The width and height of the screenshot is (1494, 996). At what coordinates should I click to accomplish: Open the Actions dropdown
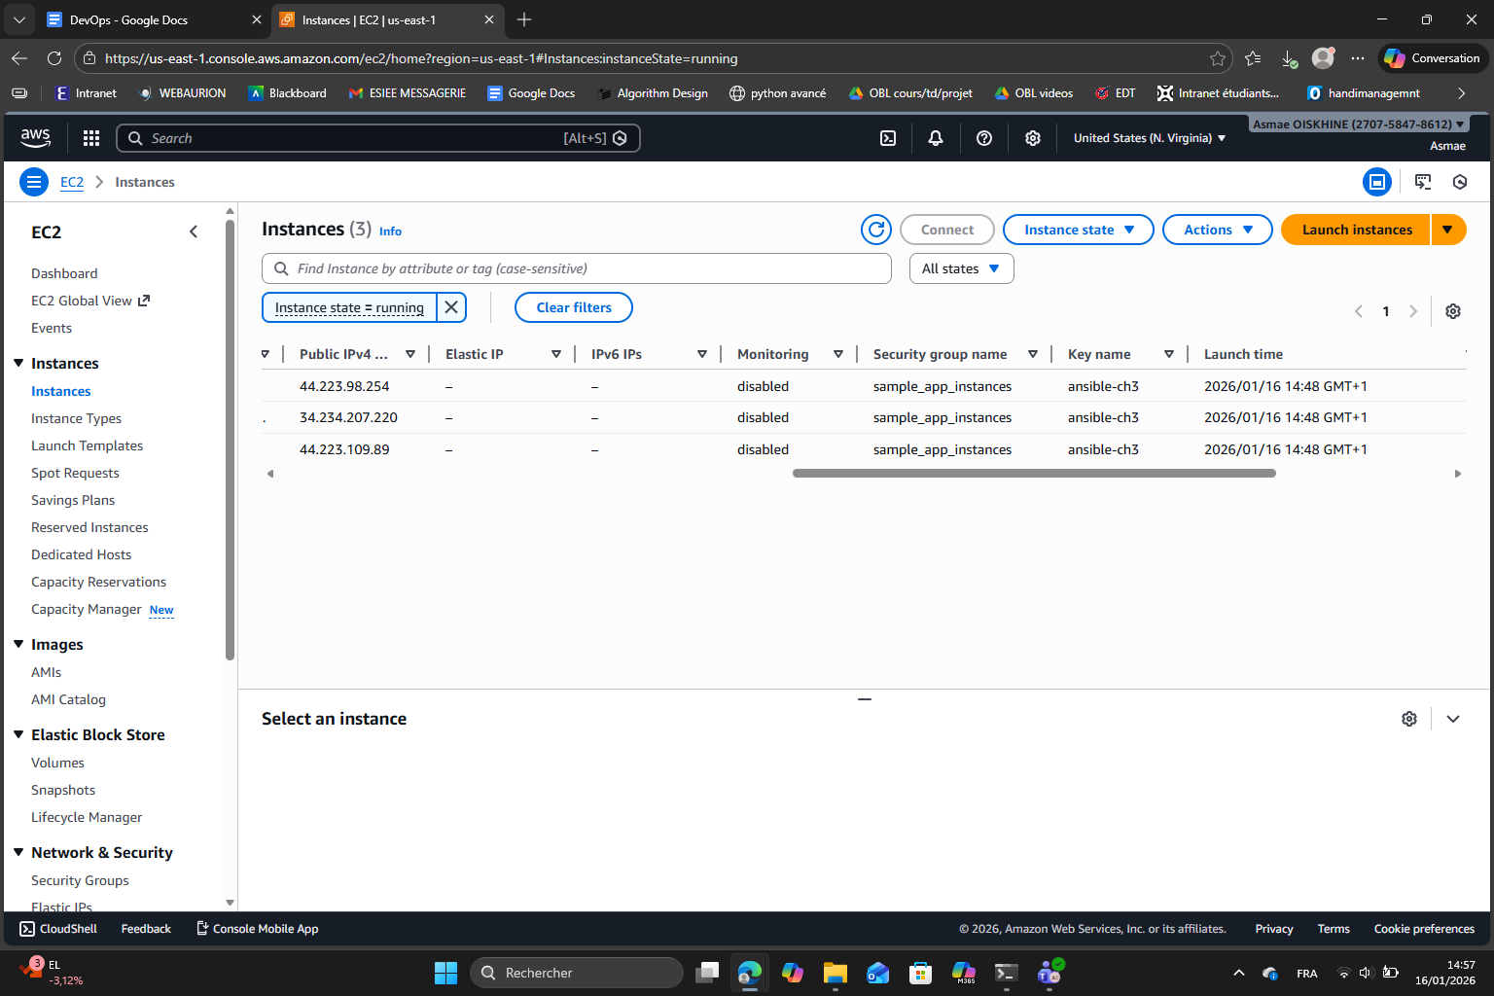coord(1217,230)
